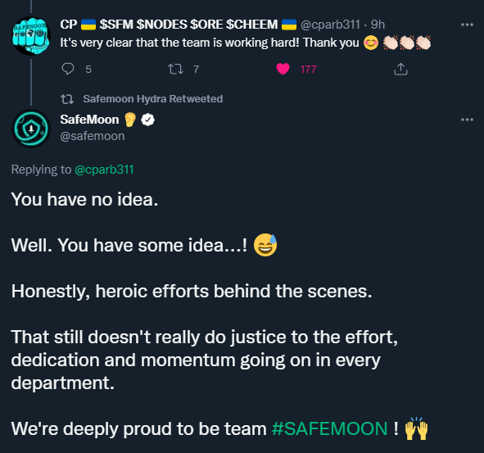The image size is (484, 453).
Task: Open CP's profile picture avatar
Action: tap(31, 36)
